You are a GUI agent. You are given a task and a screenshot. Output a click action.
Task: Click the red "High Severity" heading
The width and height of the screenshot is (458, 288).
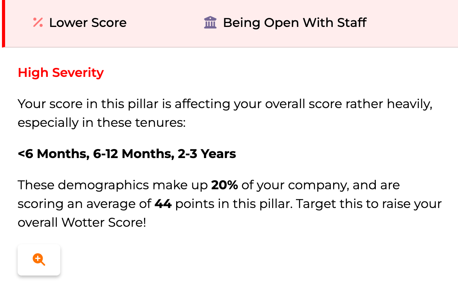pos(61,73)
